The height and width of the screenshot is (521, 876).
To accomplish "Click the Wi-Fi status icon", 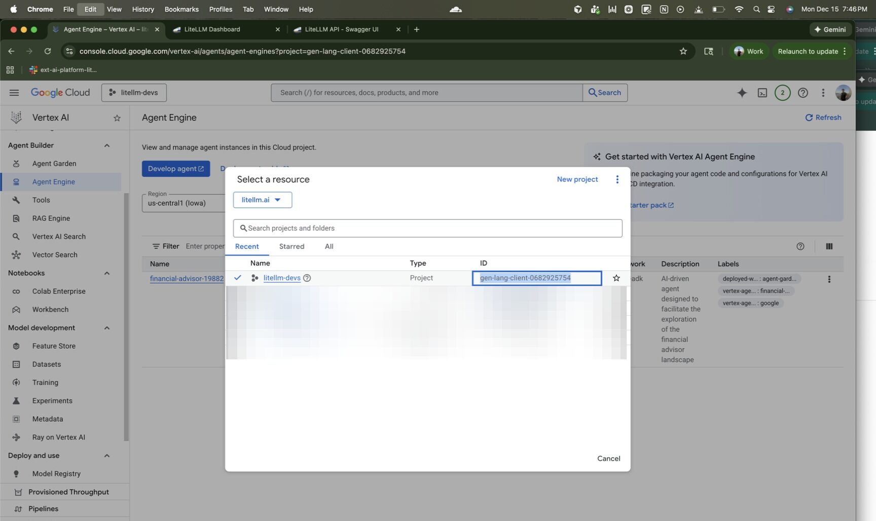I will [739, 9].
